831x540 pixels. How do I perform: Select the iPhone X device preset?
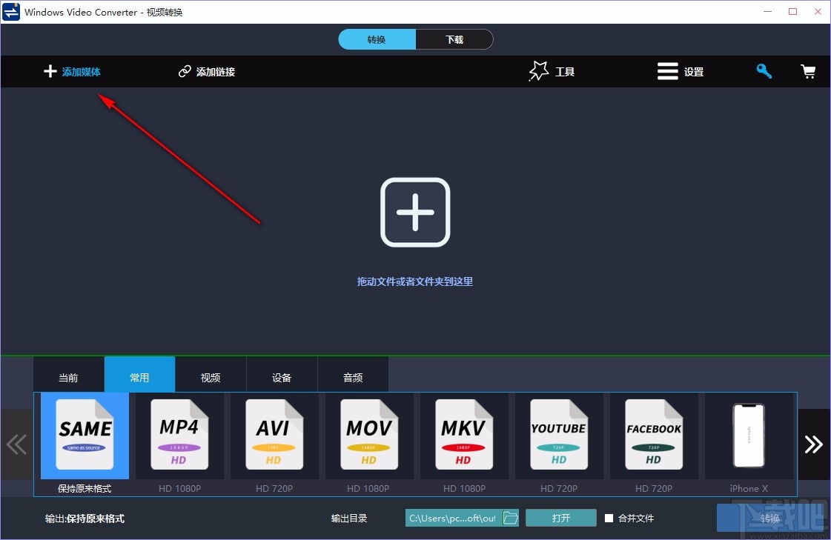pos(748,436)
